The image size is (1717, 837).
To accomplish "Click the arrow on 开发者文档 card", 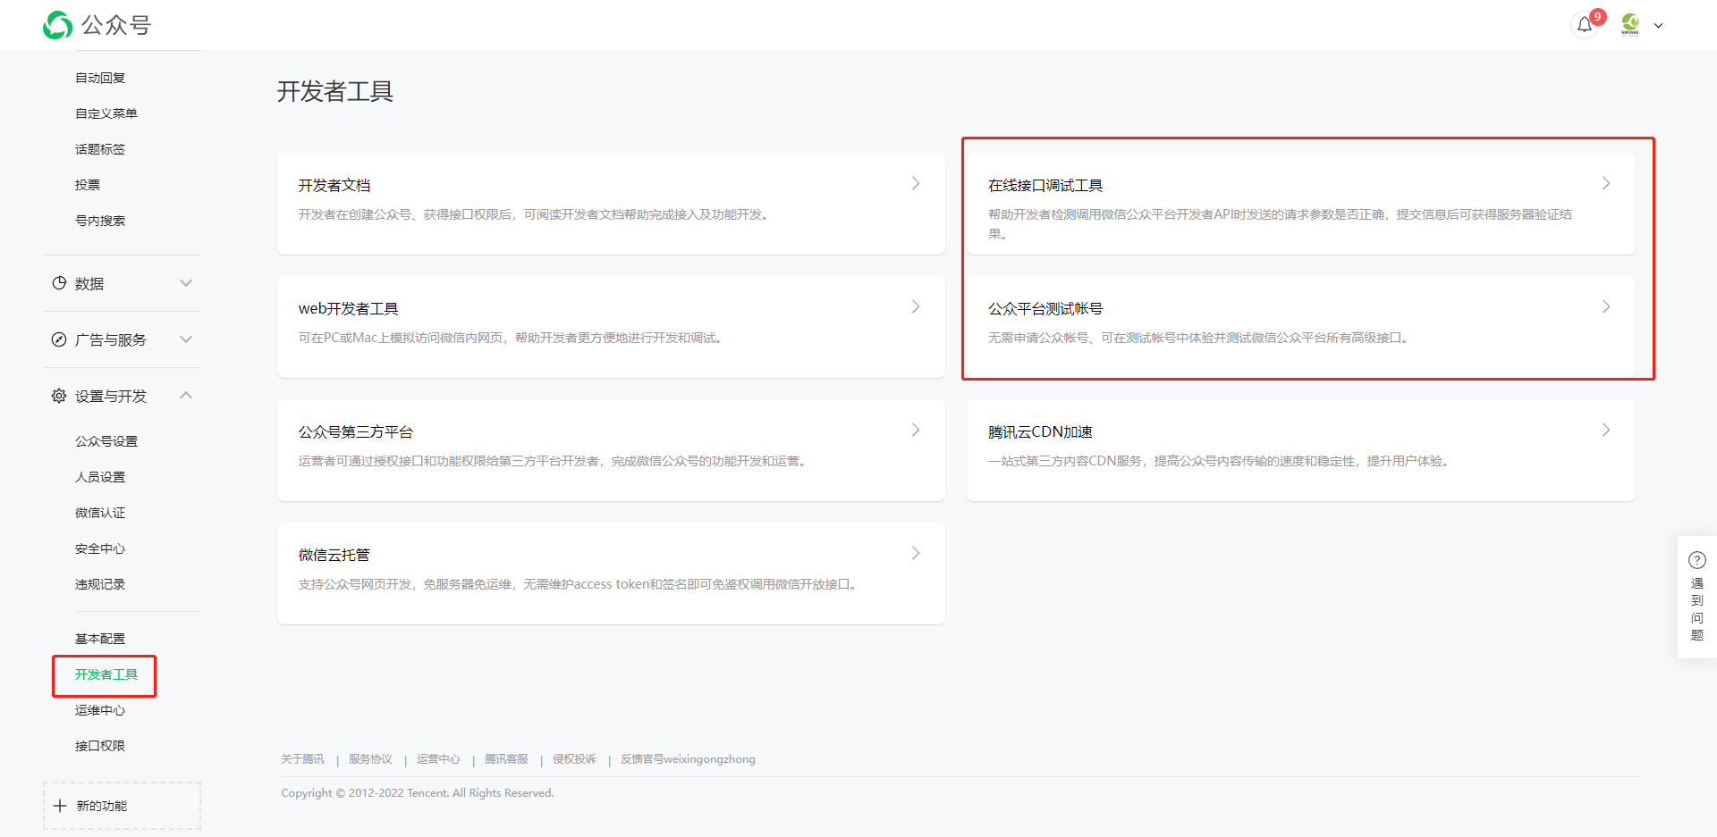I will point(916,183).
